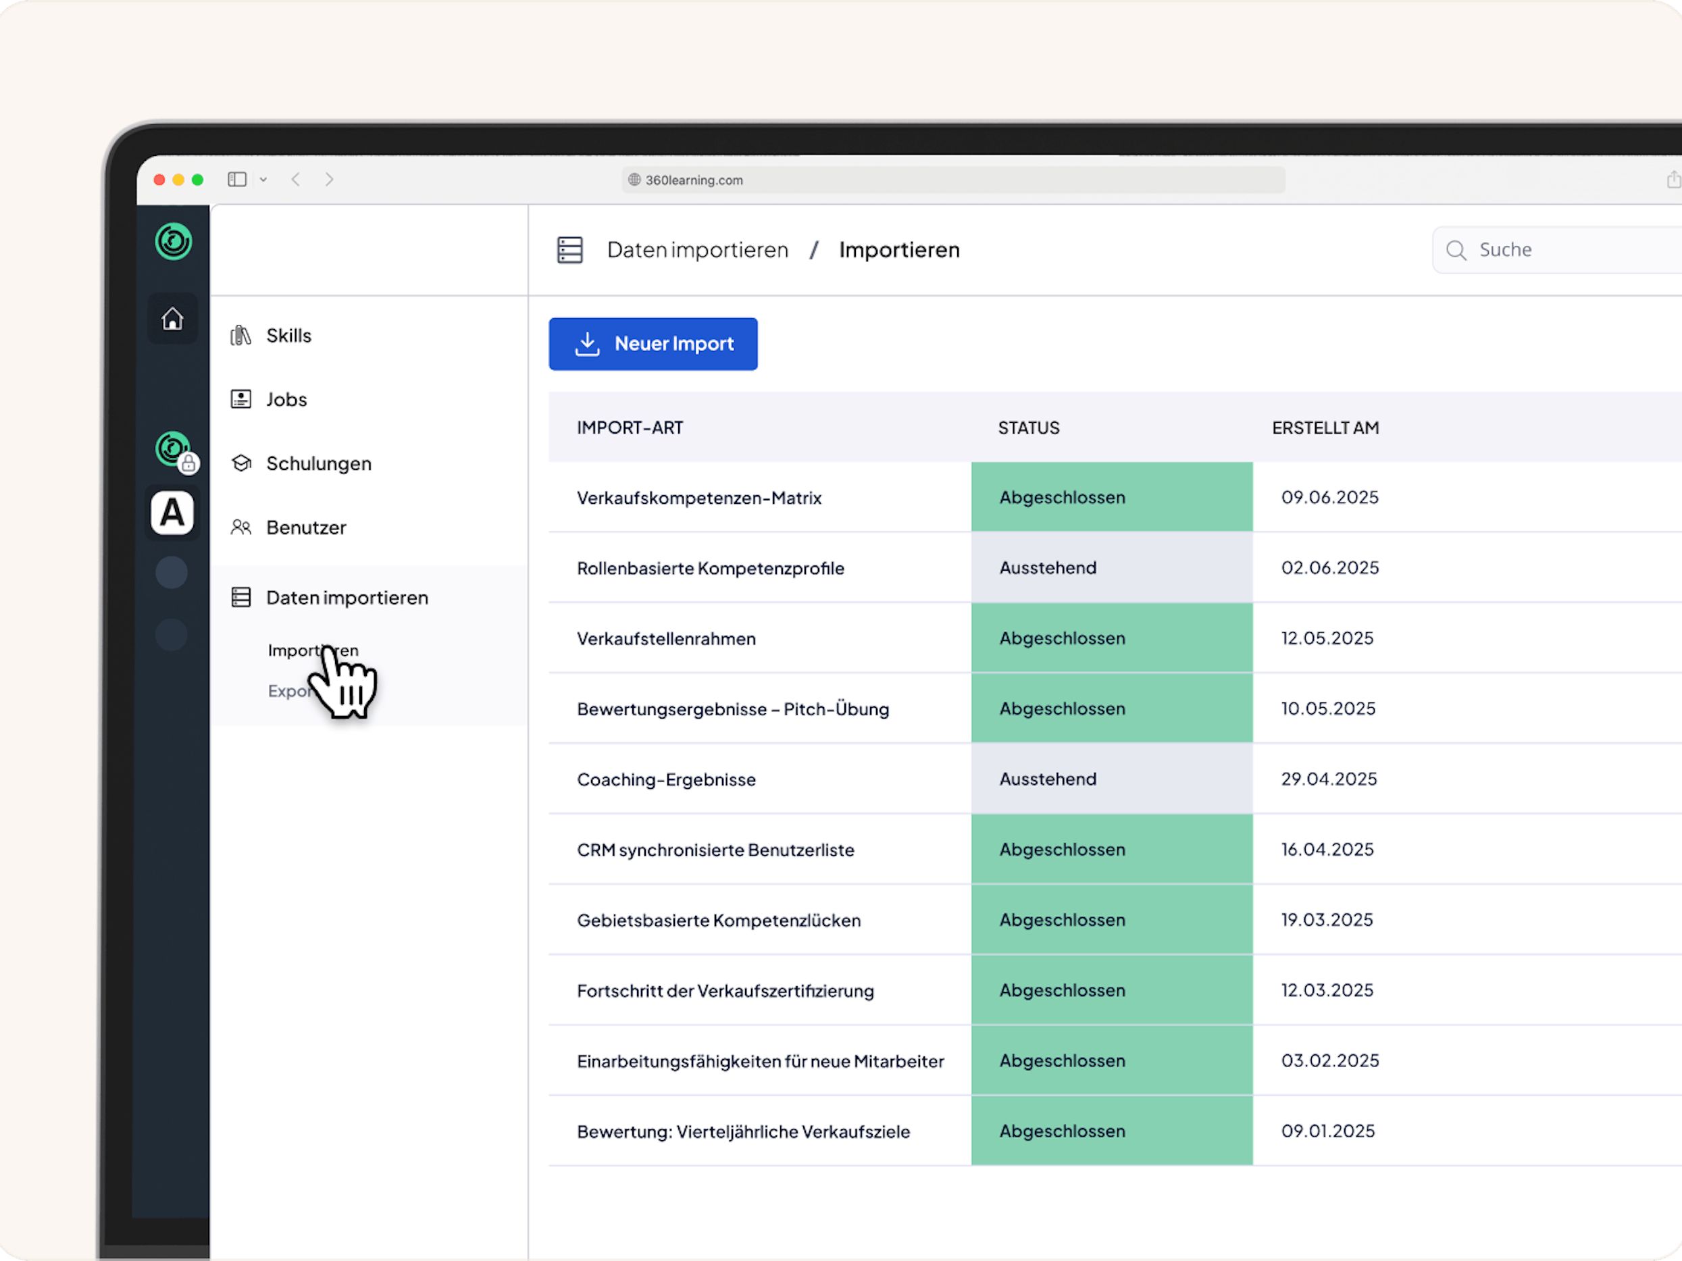
Task: Go to home via house icon
Action: tap(173, 319)
